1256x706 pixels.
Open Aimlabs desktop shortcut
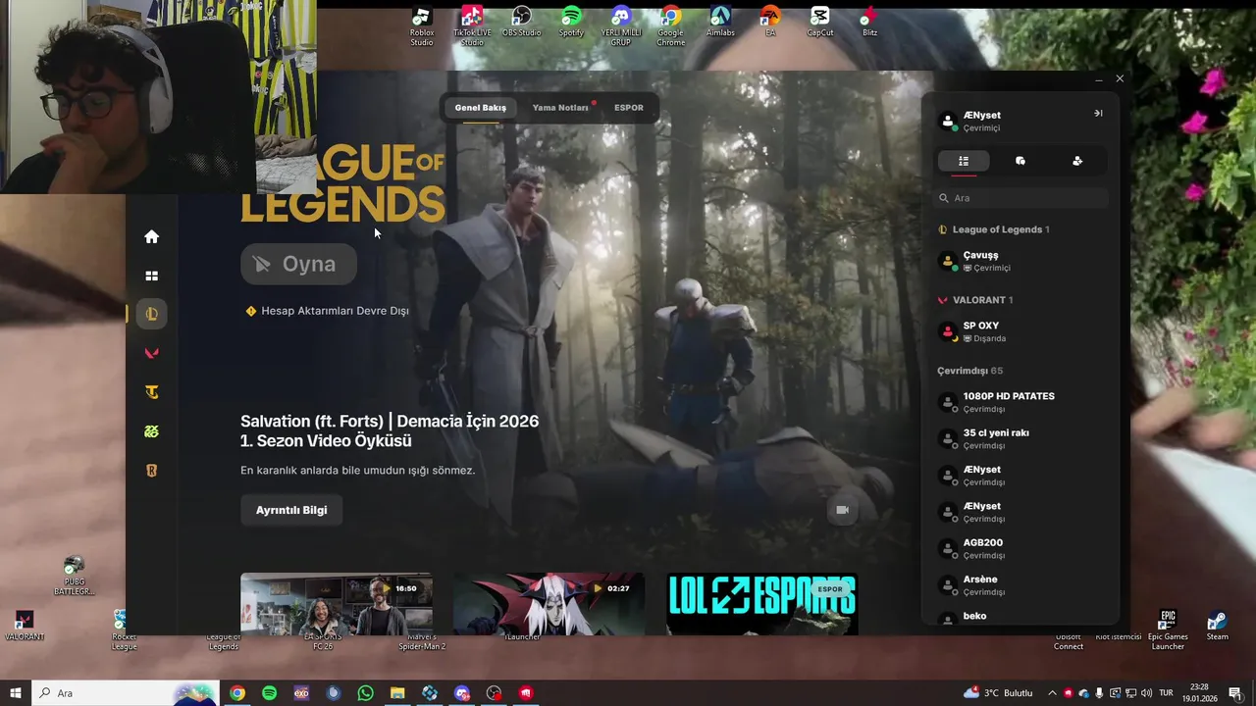click(x=720, y=23)
